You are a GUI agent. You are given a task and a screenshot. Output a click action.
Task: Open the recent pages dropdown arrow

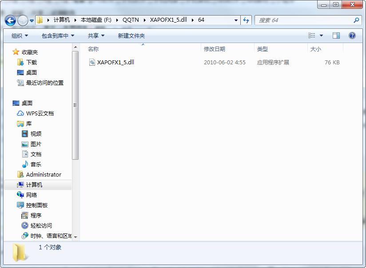(32, 21)
